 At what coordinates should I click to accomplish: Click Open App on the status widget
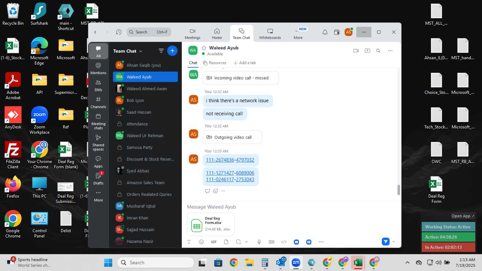click(463, 216)
